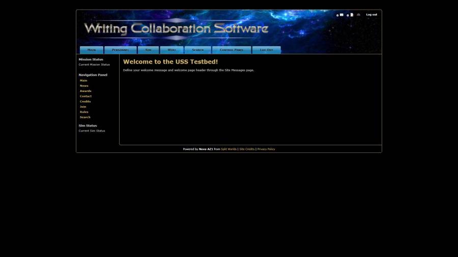Open Rules in the Navigation Panel
The image size is (458, 257).
point(84,112)
